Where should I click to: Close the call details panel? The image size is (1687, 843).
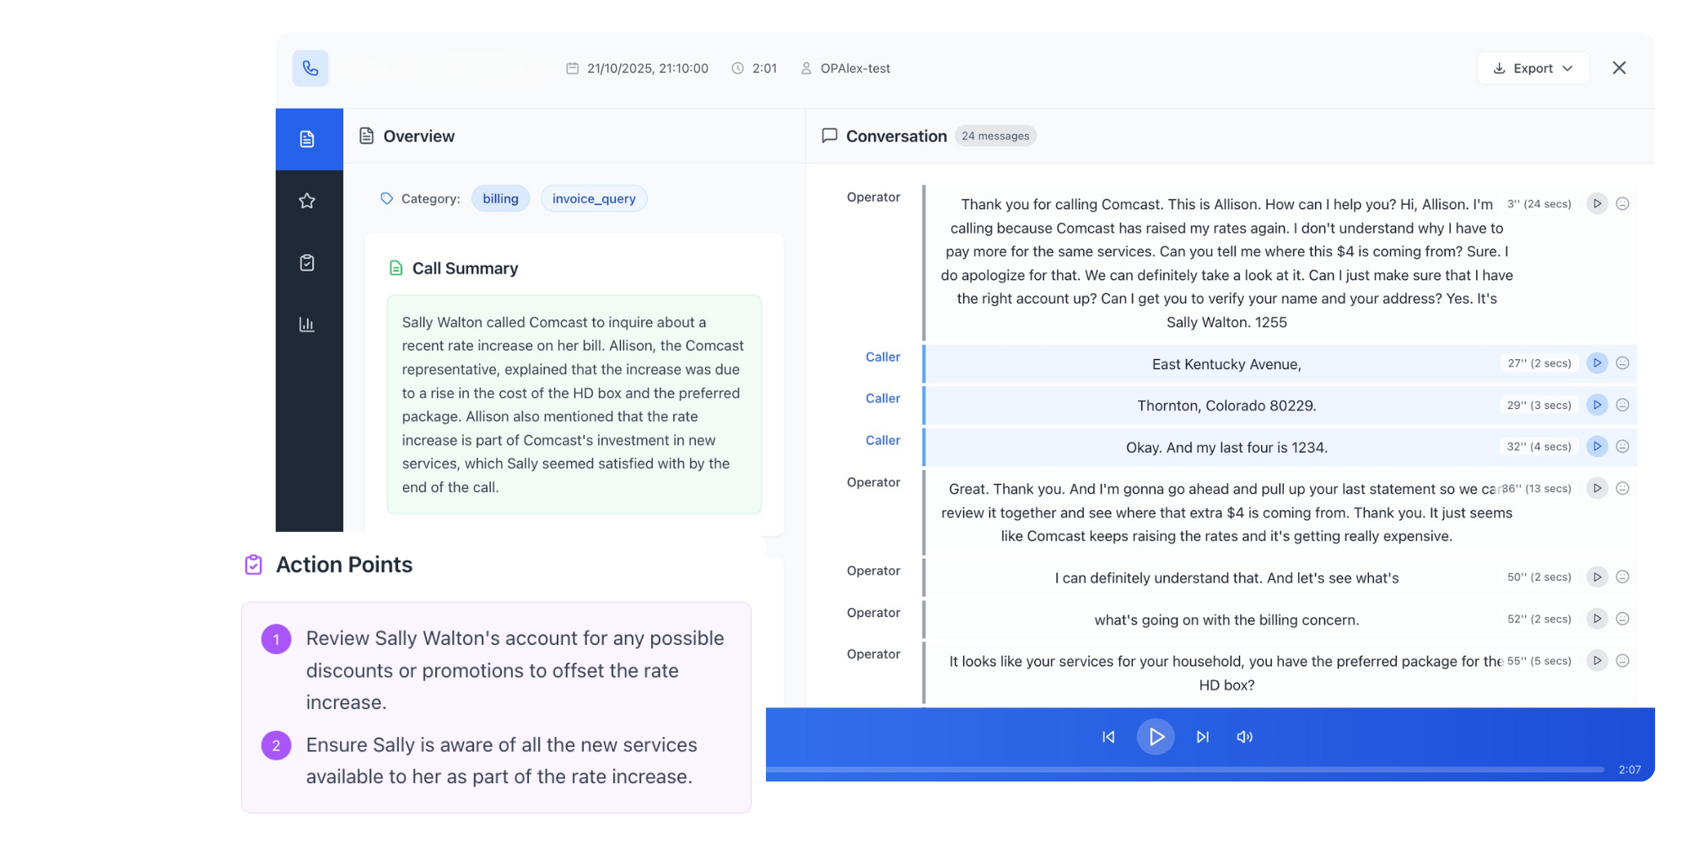(1619, 68)
